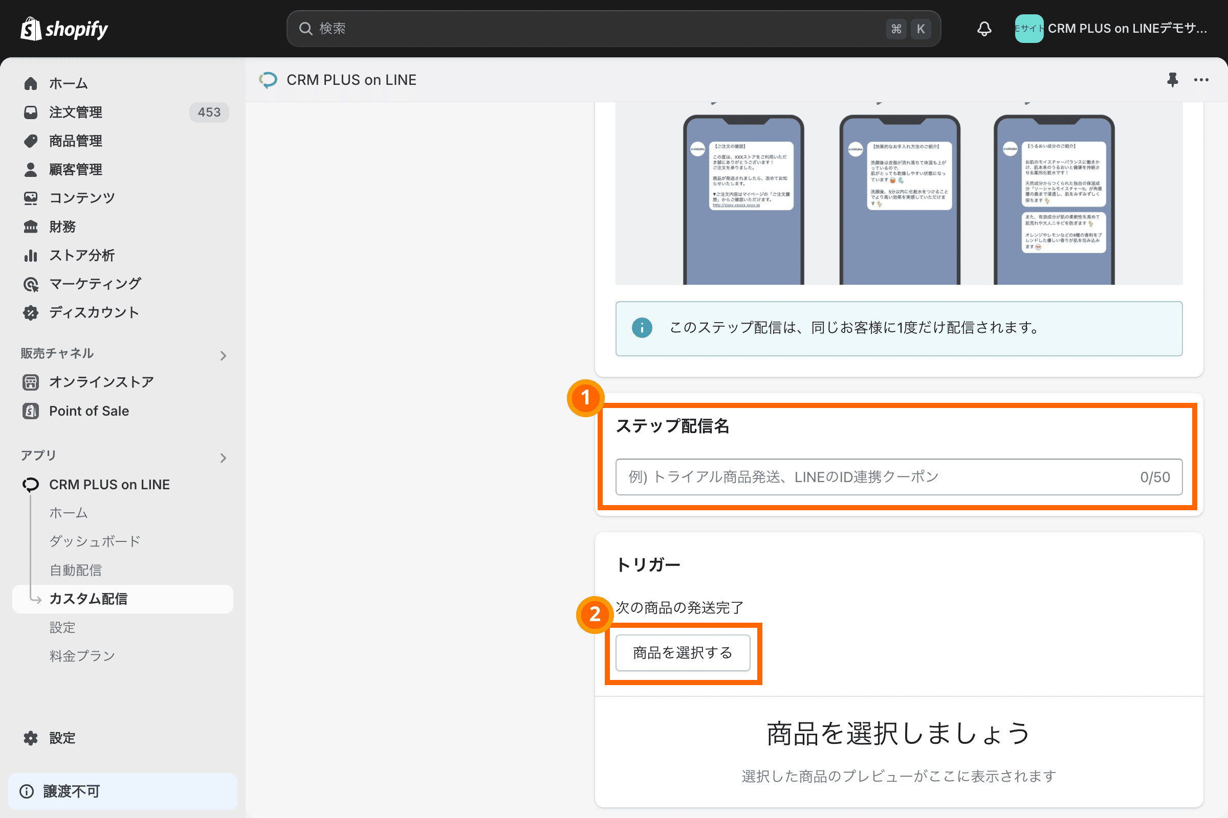The height and width of the screenshot is (818, 1228).
Task: Open 自動配信 from CRM PLUS menu
Action: 76,570
